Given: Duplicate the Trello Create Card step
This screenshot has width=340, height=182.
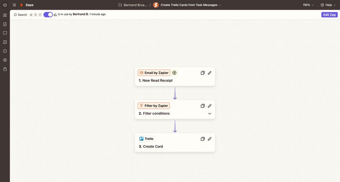Looking at the screenshot, I should tap(203, 139).
